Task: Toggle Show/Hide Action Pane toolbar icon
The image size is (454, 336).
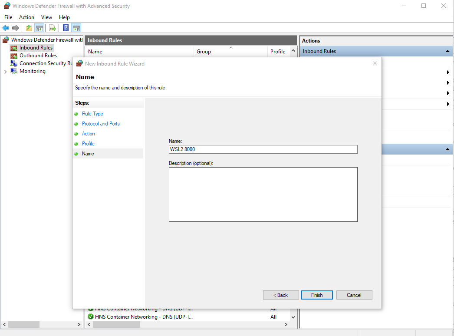Action: click(x=76, y=28)
